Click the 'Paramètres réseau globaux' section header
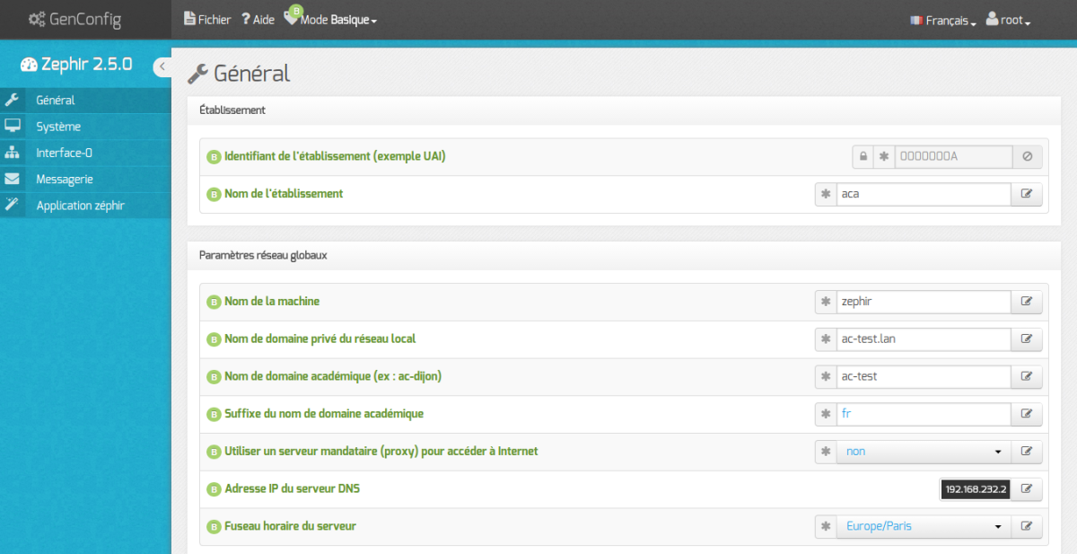The width and height of the screenshot is (1077, 554). (263, 255)
